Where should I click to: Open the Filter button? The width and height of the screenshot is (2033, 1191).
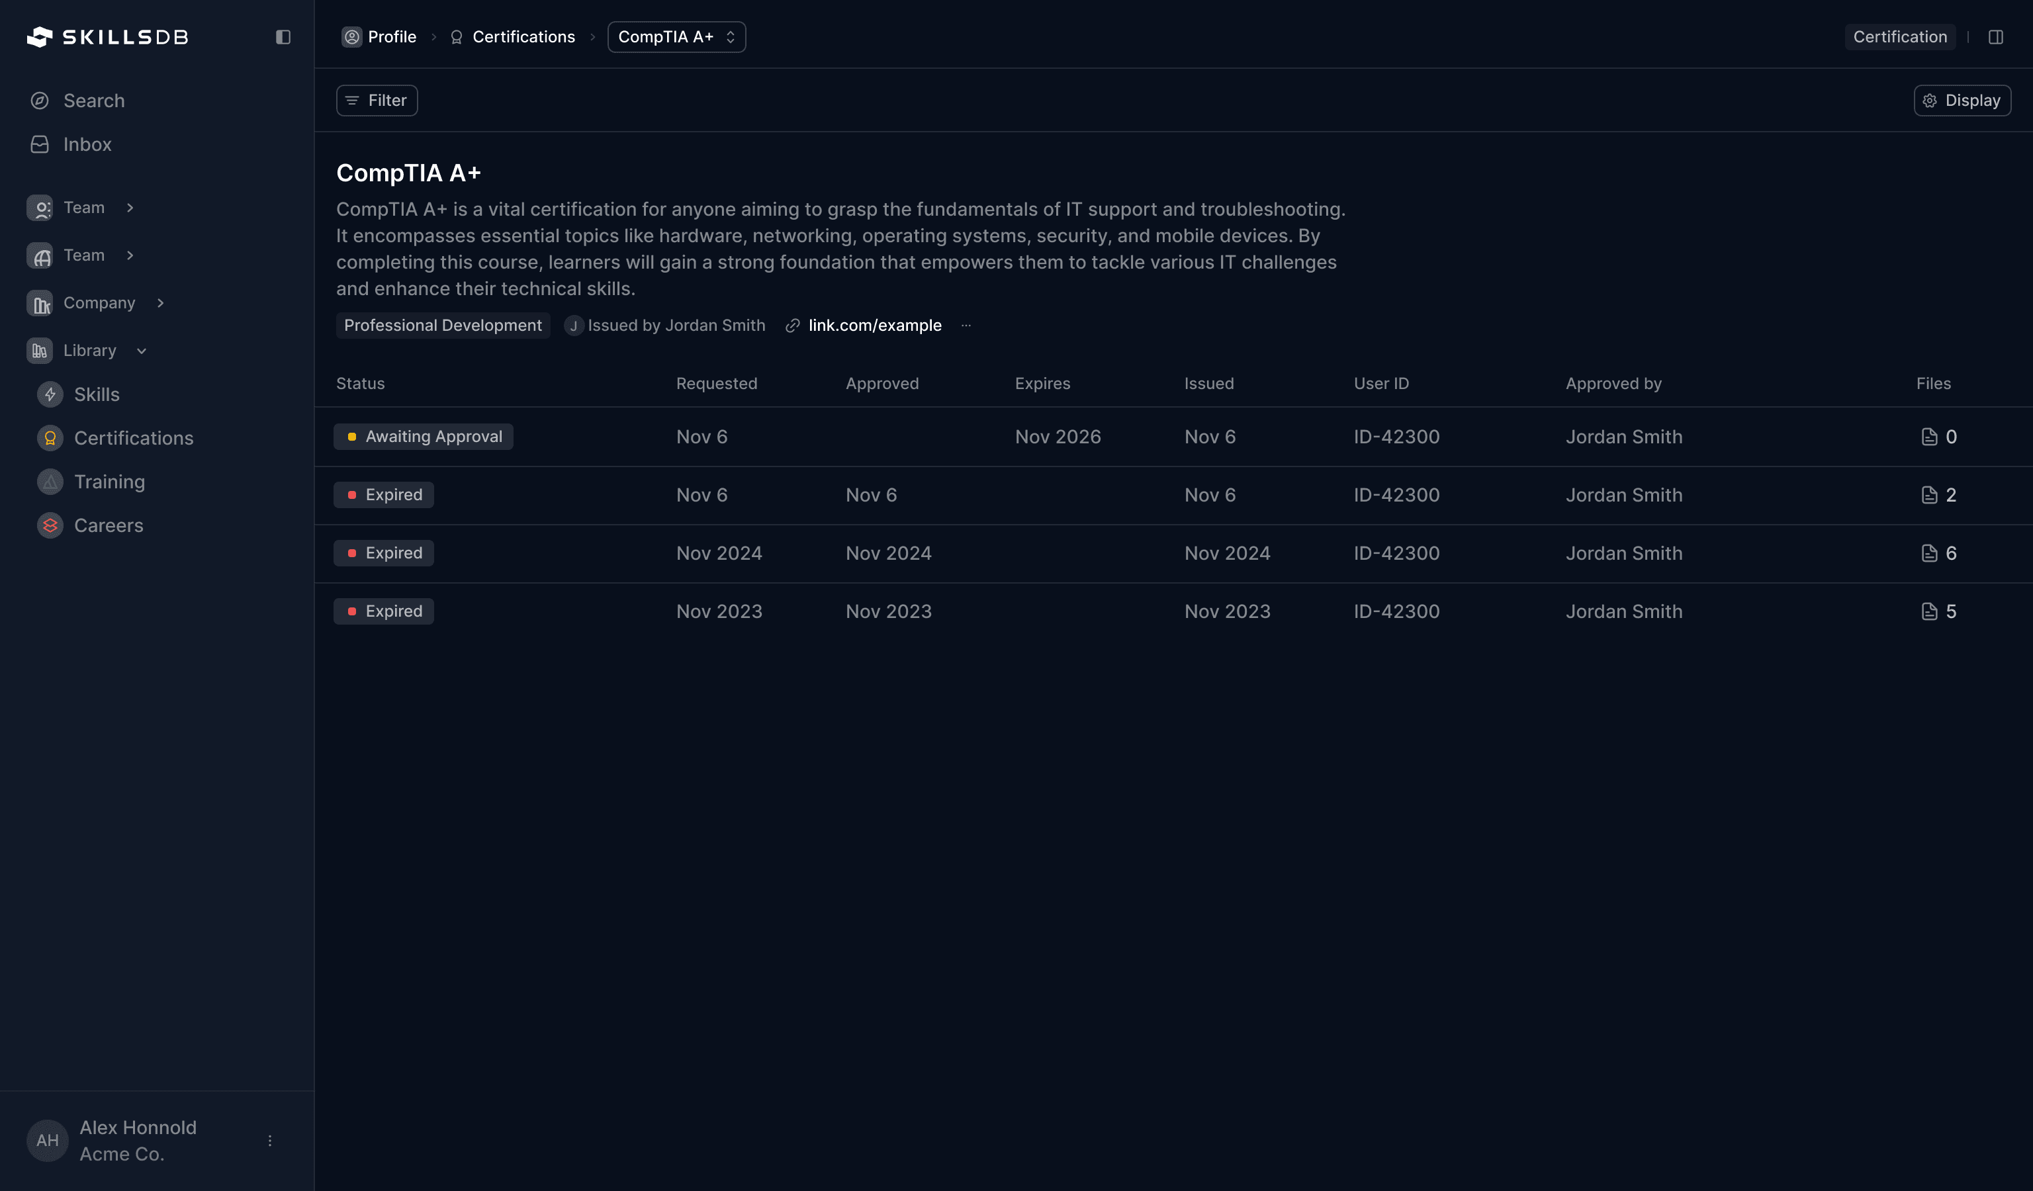376,101
